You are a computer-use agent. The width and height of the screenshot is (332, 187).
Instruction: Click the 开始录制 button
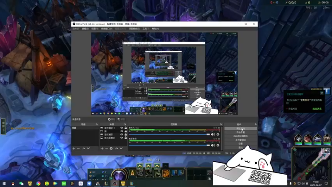pos(241,132)
